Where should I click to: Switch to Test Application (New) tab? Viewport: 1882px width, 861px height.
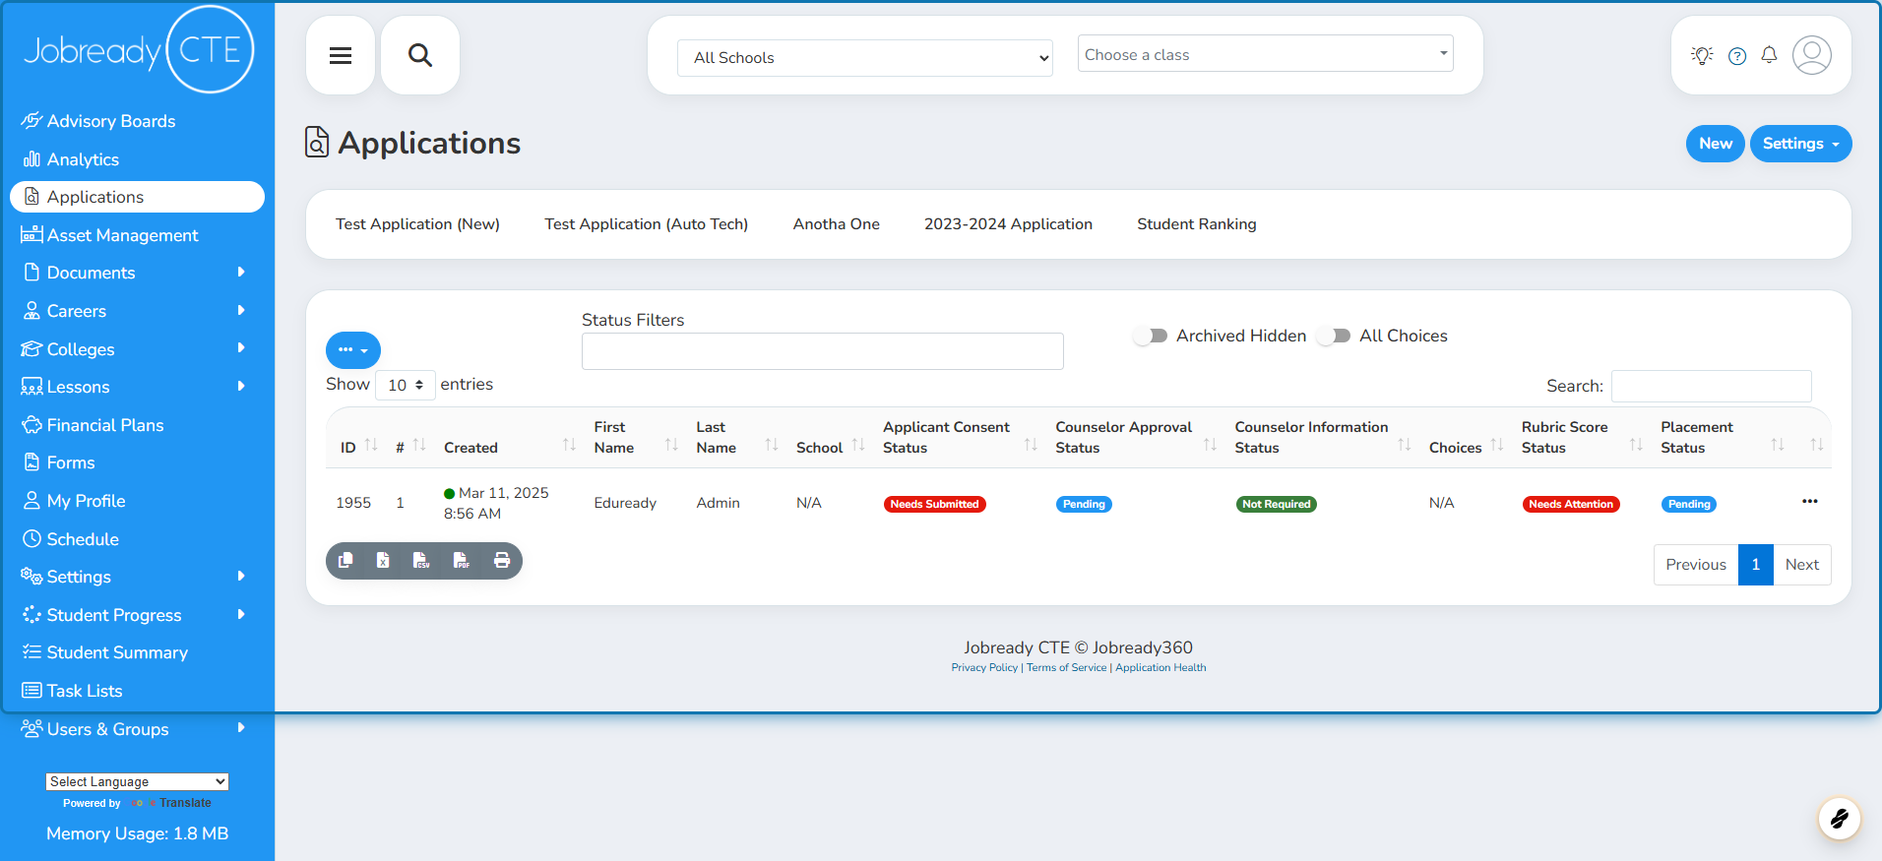click(x=417, y=224)
